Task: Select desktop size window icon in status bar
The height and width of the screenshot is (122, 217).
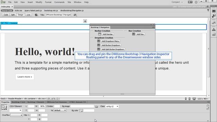Action: click(x=194, y=99)
